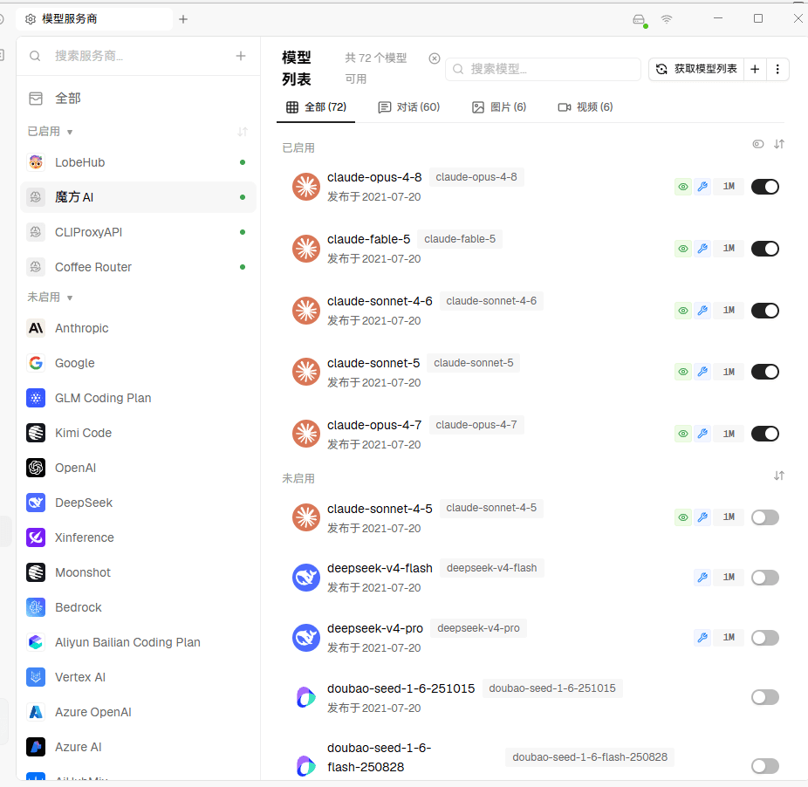
Task: Select Azure OpenAI provider row
Action: pos(138,712)
